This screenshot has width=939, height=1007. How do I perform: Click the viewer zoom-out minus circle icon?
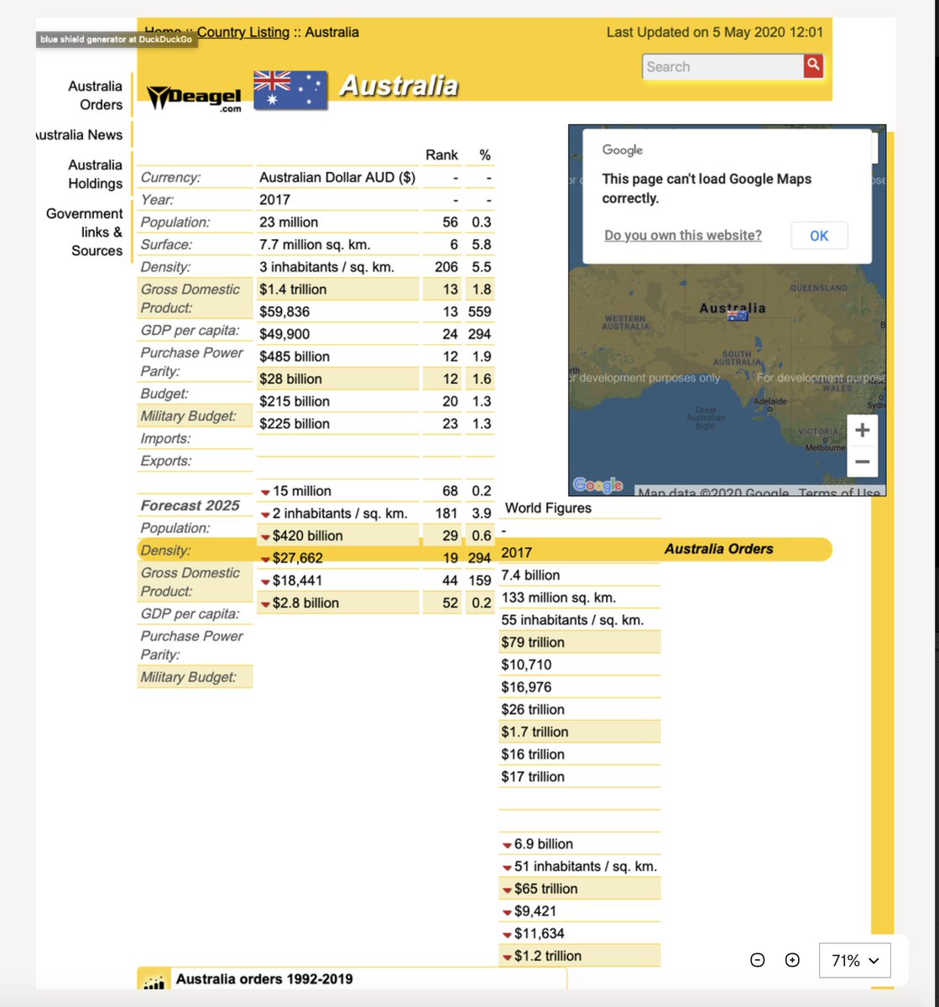pos(758,960)
